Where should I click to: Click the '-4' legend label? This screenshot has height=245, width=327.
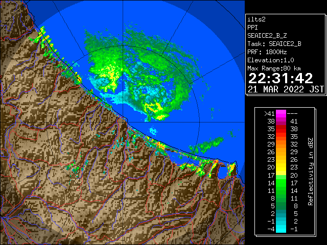pyautogui.click(x=271, y=229)
